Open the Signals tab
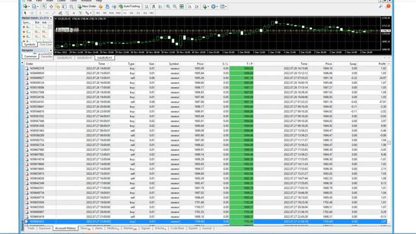This screenshot has width=416, height=234. pos(146,228)
